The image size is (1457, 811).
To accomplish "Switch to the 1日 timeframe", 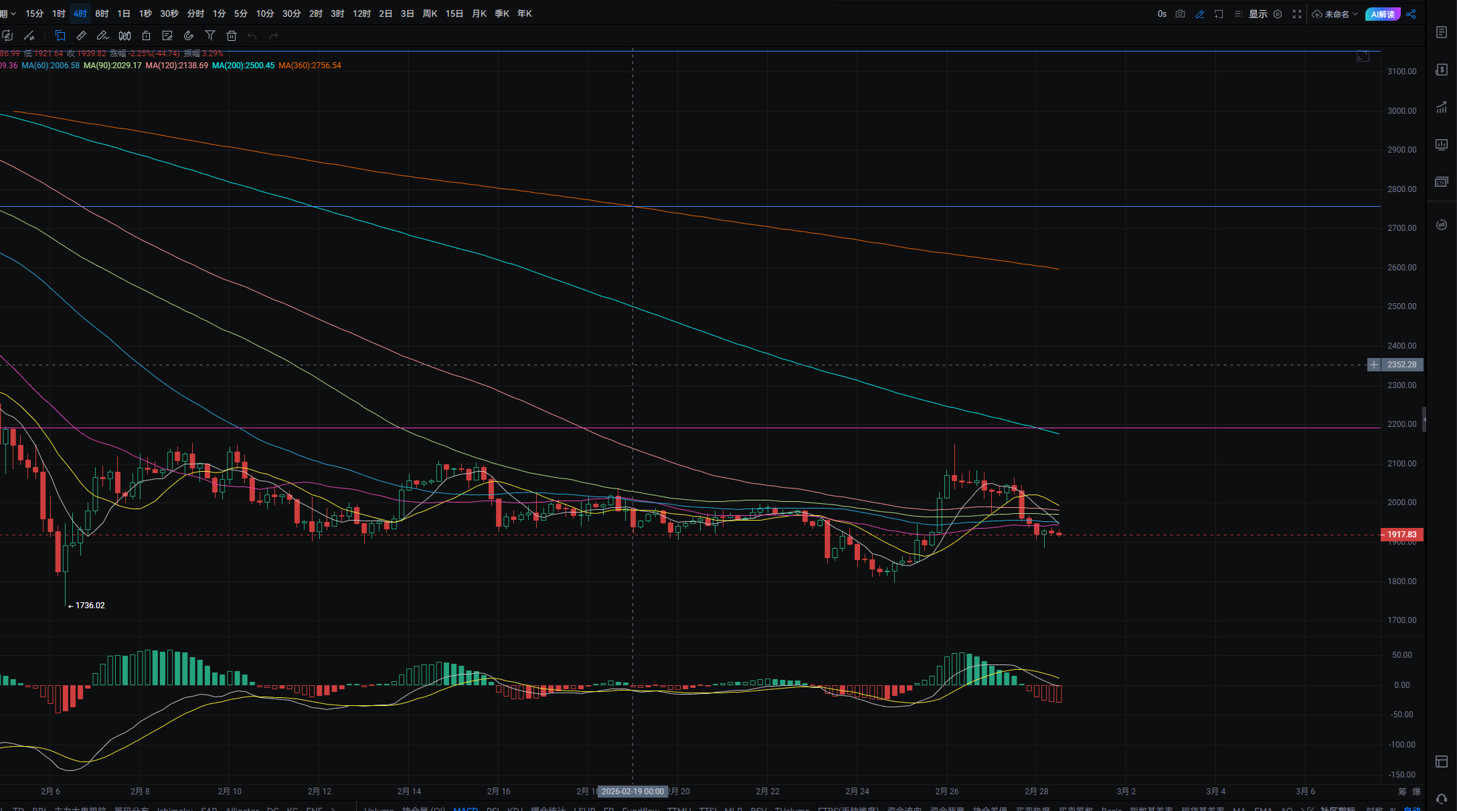I will click(x=124, y=14).
